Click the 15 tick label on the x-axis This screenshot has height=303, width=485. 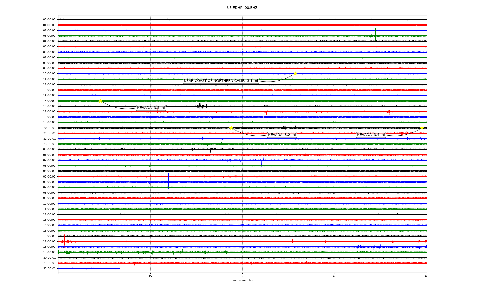(150, 276)
